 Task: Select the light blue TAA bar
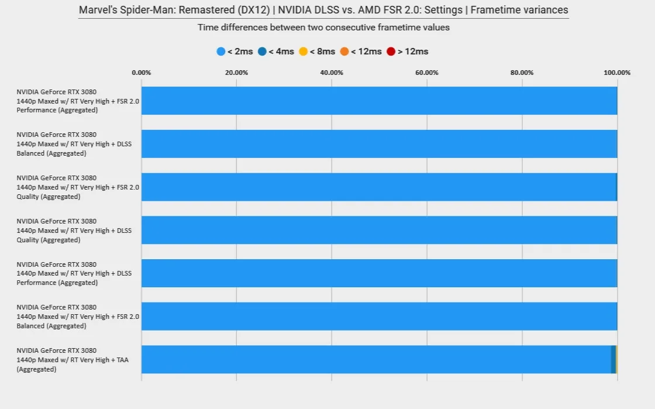click(x=376, y=359)
